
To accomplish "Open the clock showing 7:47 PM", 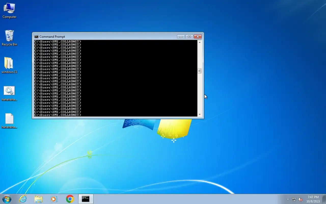I will click(x=313, y=199).
